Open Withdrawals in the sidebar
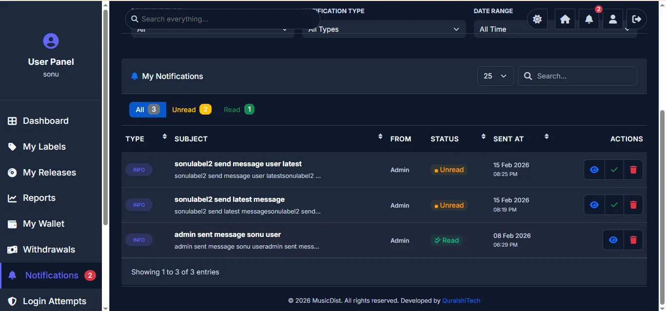Image resolution: width=666 pixels, height=311 pixels. pyautogui.click(x=51, y=250)
